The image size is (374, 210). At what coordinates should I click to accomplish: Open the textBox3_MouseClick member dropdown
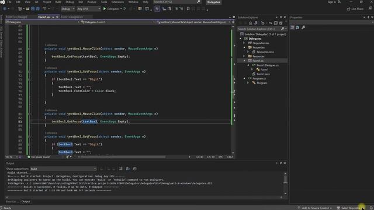pos(193,22)
